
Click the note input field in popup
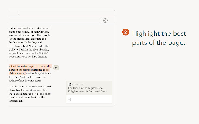(89, 100)
